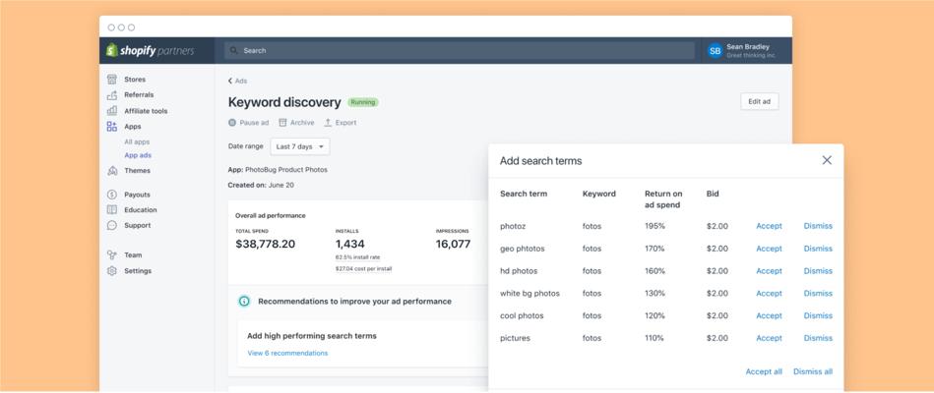Dismiss the photoz search term

click(x=818, y=226)
